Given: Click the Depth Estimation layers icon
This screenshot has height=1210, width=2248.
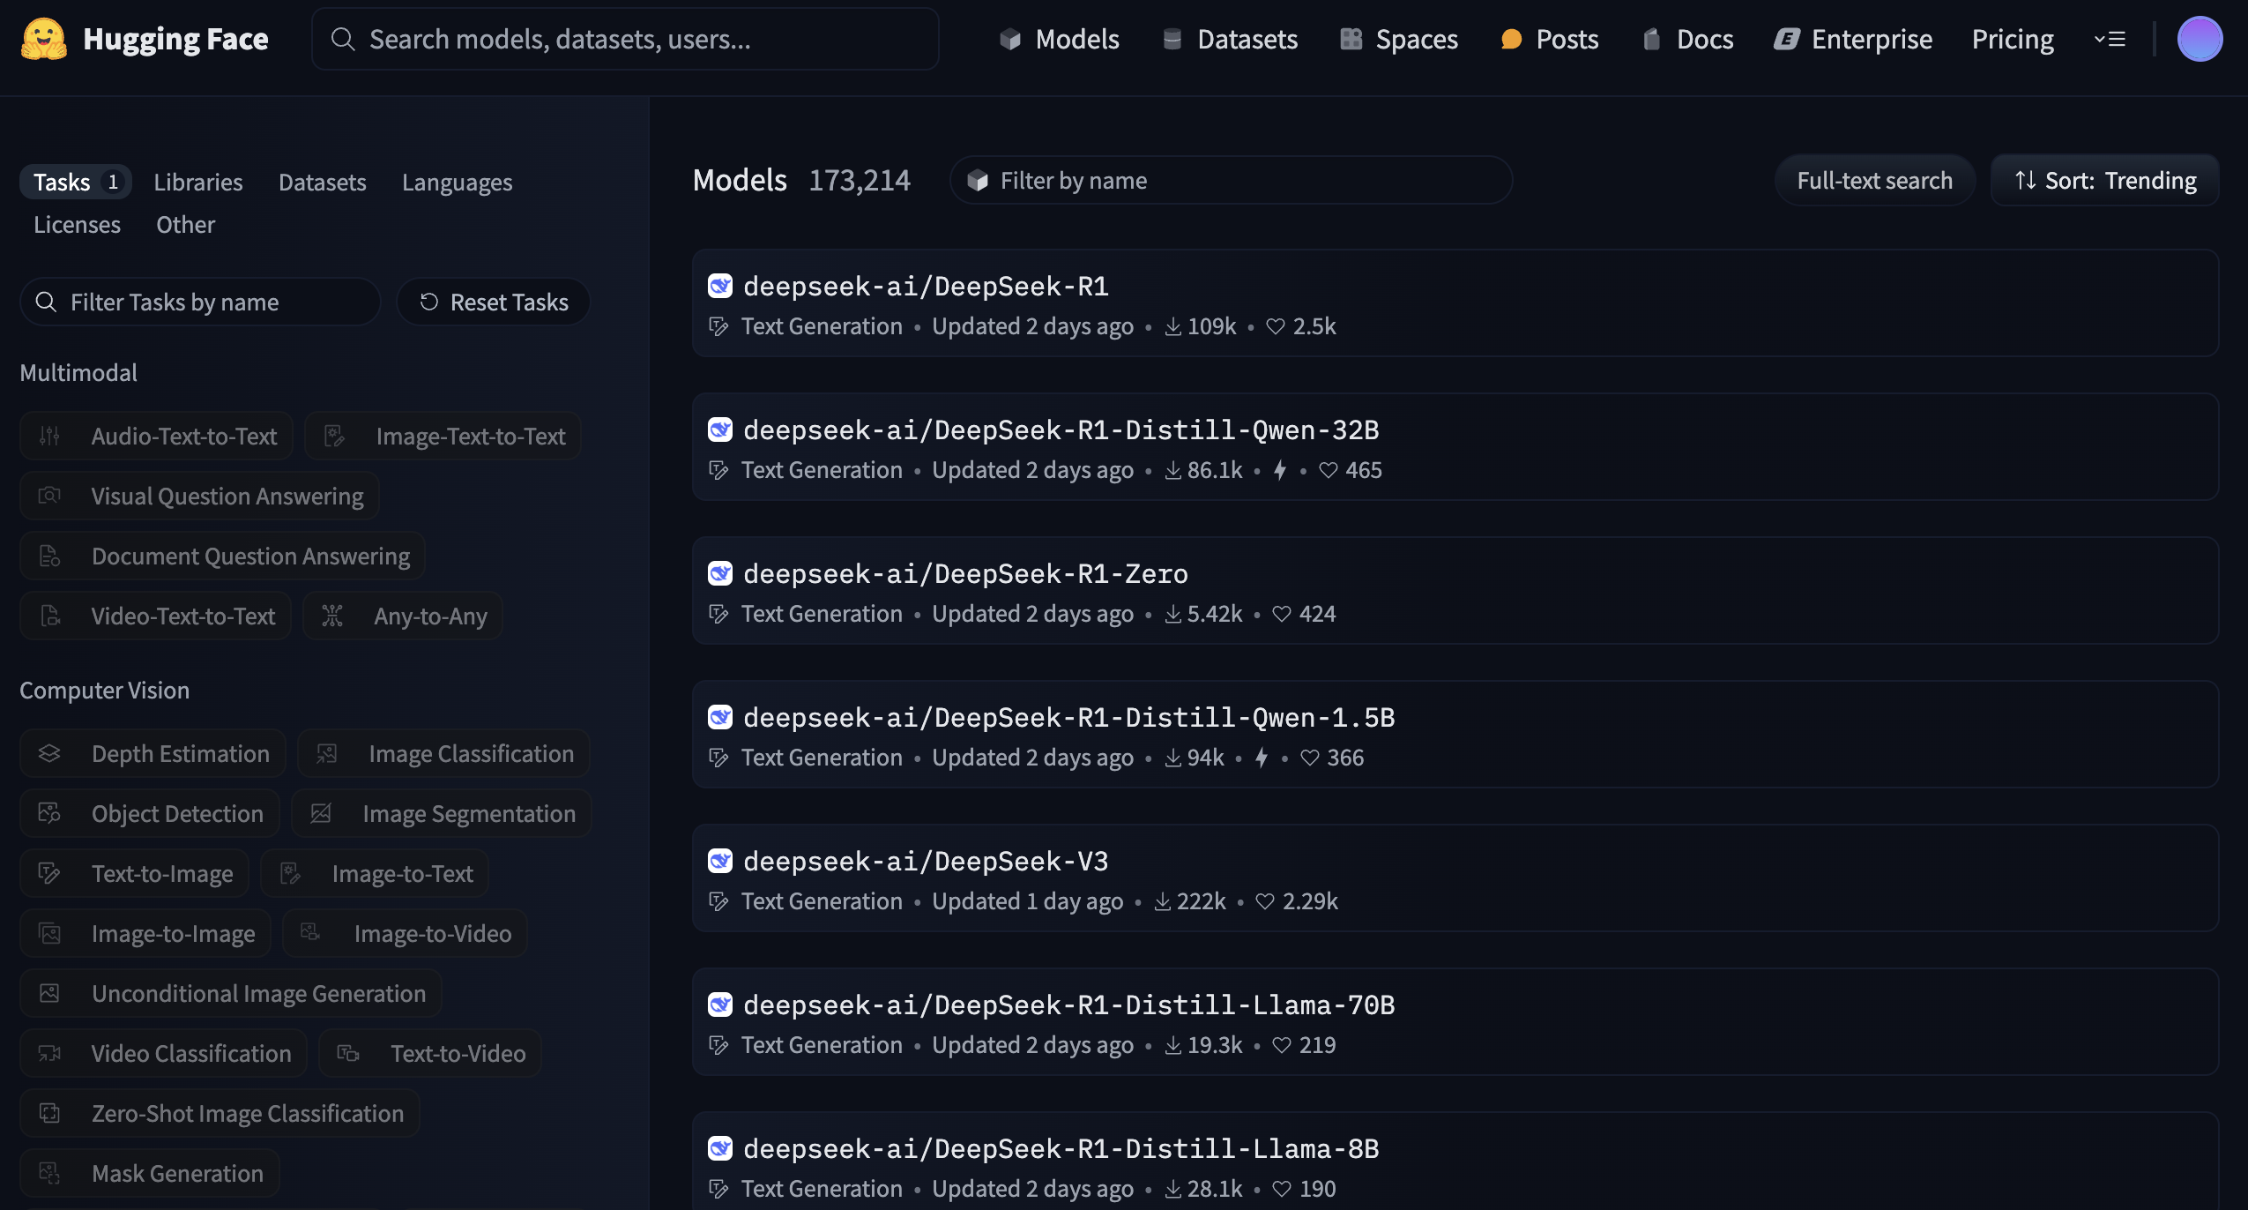Looking at the screenshot, I should [x=49, y=753].
